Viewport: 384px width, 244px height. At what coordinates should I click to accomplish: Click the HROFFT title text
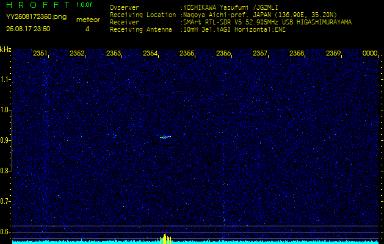38,5
